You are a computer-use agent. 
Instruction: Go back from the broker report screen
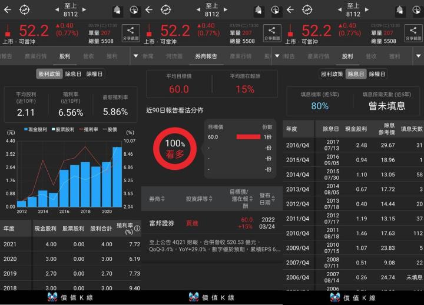[x=149, y=10]
